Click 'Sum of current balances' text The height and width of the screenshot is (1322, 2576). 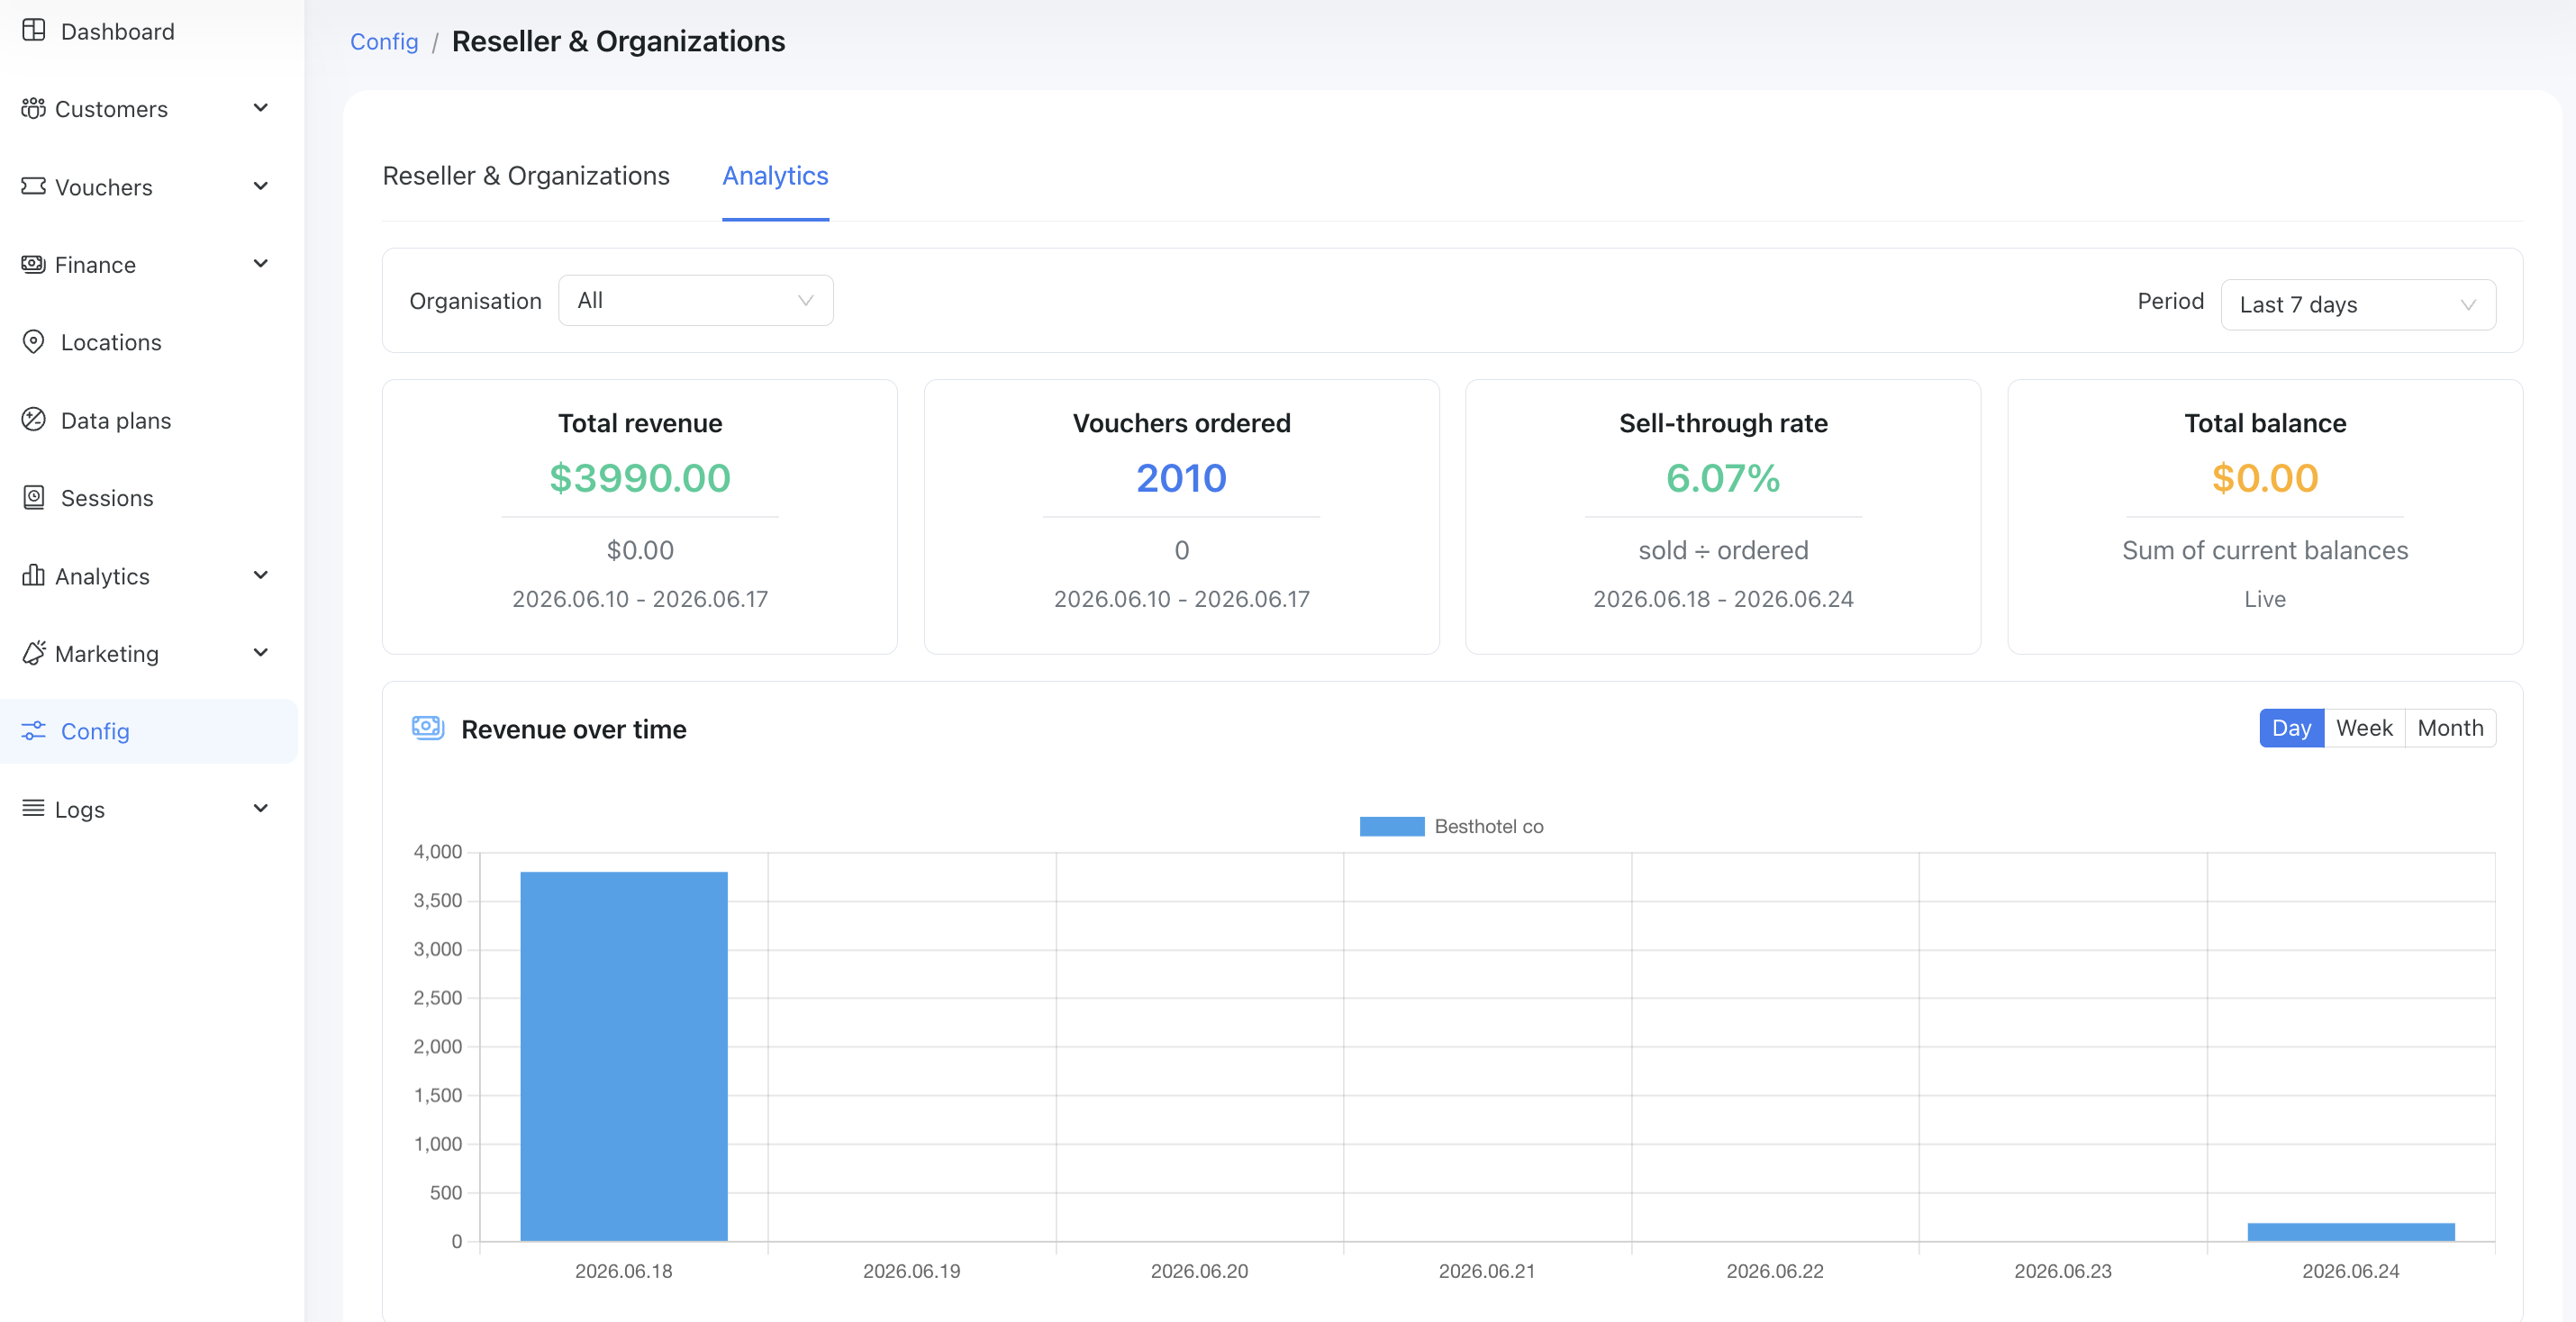tap(2265, 550)
